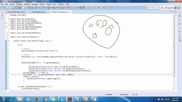Click the New file toolbar icon
182x102 pixels.
pos(2,8)
